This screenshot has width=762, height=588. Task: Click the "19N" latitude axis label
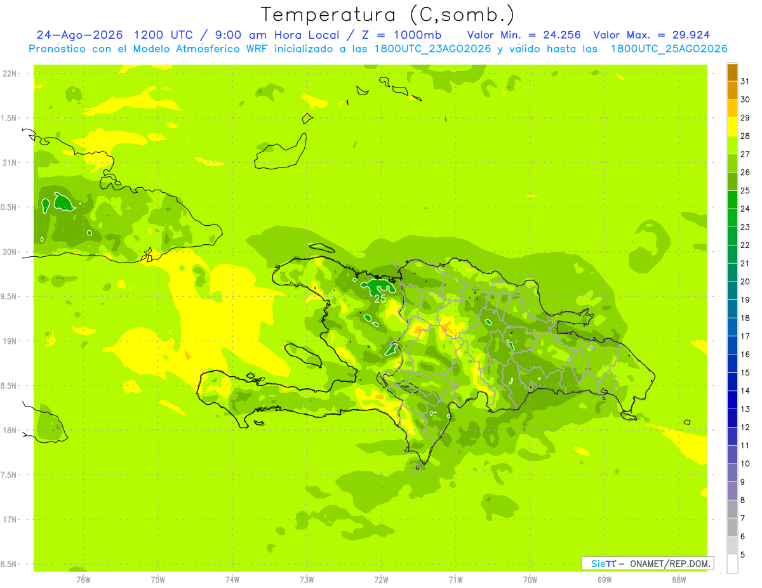click(10, 341)
